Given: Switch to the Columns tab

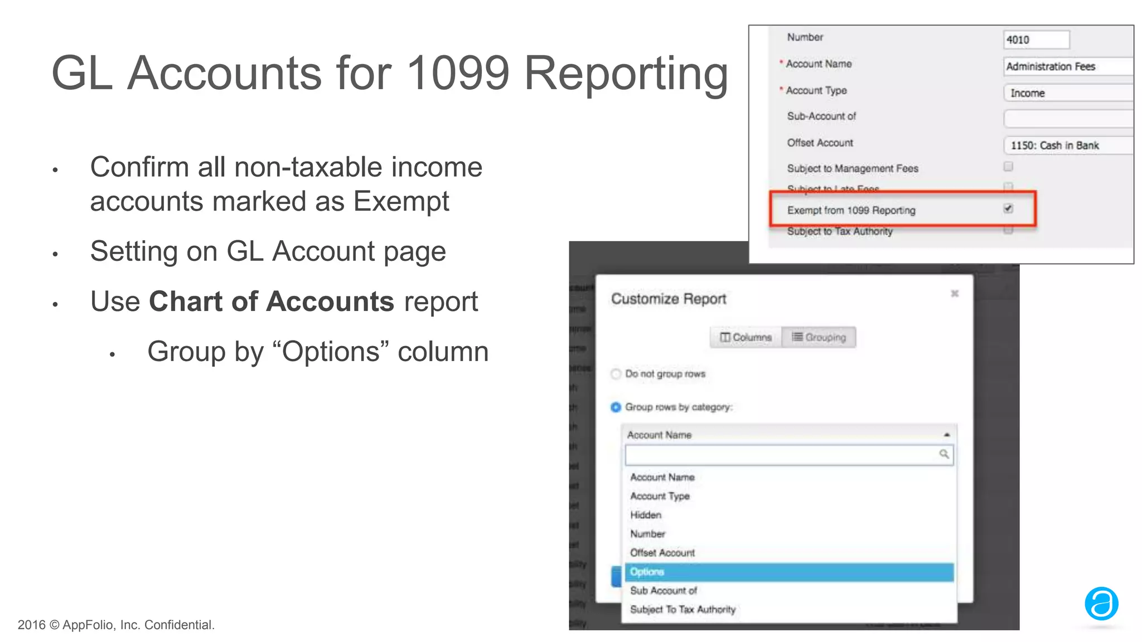Looking at the screenshot, I should pos(746,337).
